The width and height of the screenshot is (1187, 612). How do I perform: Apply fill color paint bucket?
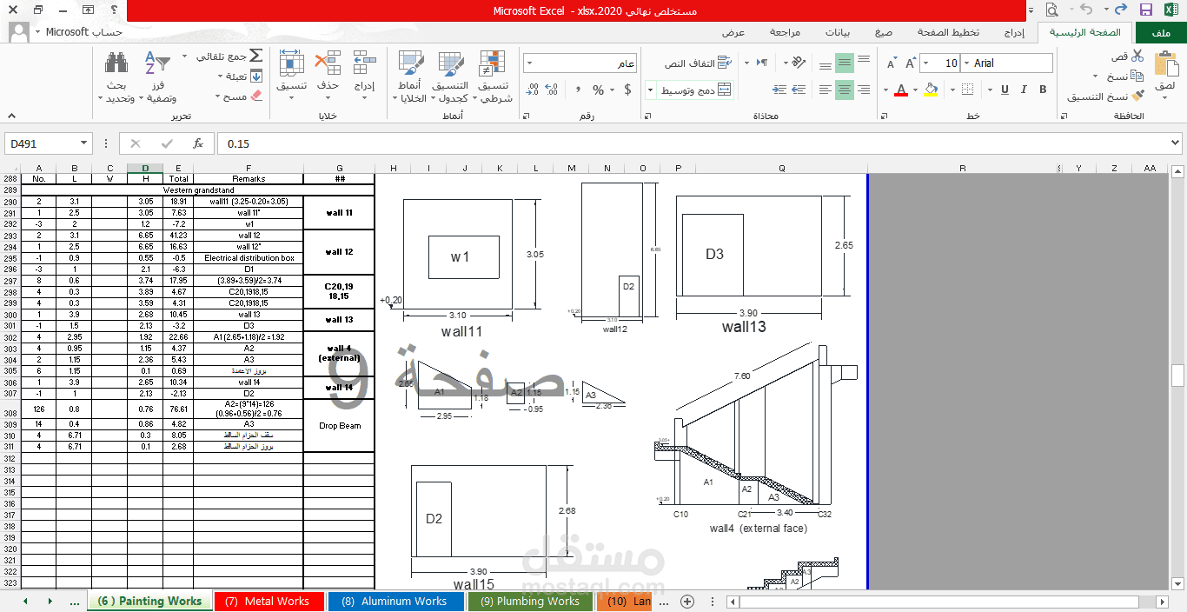(932, 90)
